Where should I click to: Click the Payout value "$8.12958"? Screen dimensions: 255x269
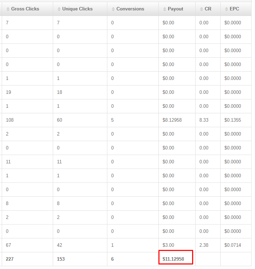172,120
